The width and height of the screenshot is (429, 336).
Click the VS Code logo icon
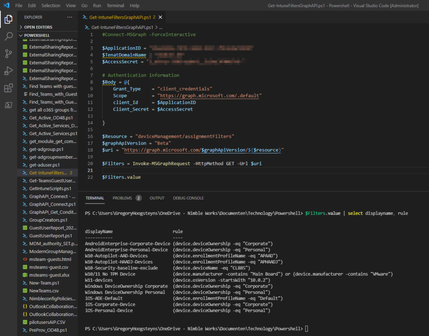pyautogui.click(x=7, y=5)
